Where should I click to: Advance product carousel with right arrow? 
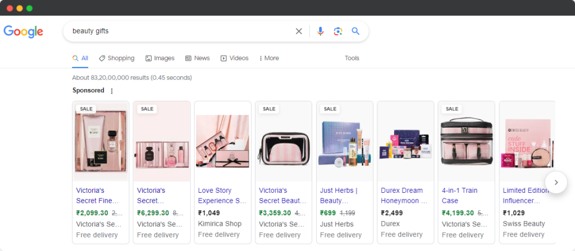coord(556,182)
